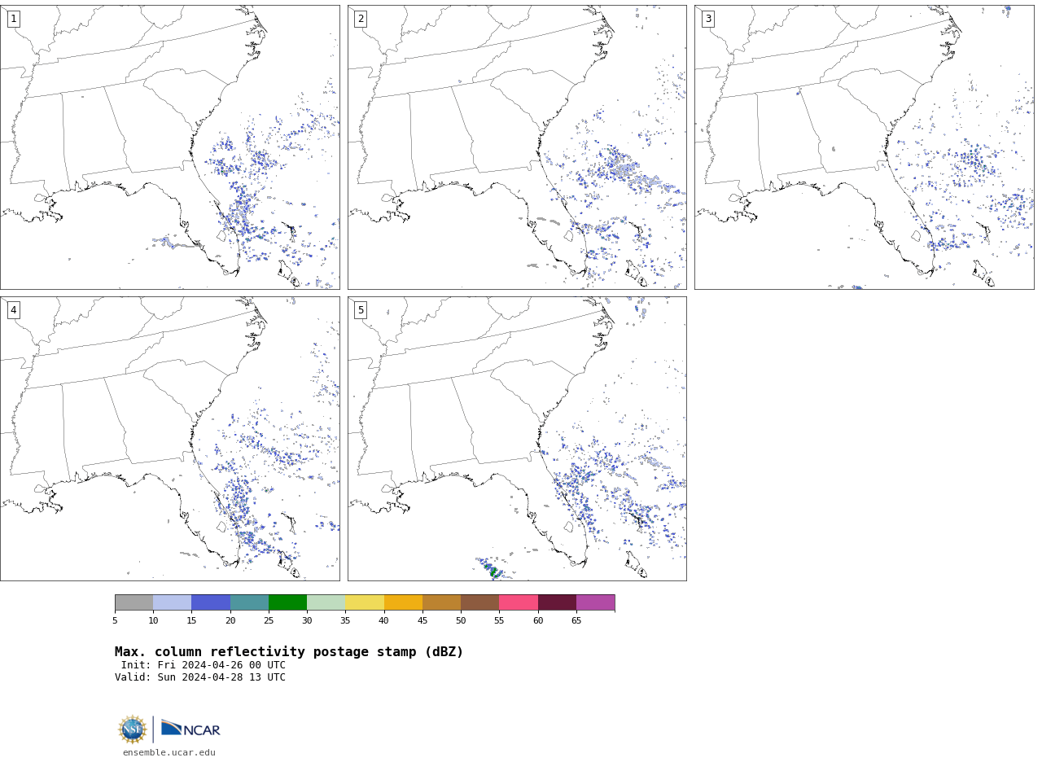Click the purple 65+ dBZ color swatch
The image size is (1042, 762).
[595, 602]
